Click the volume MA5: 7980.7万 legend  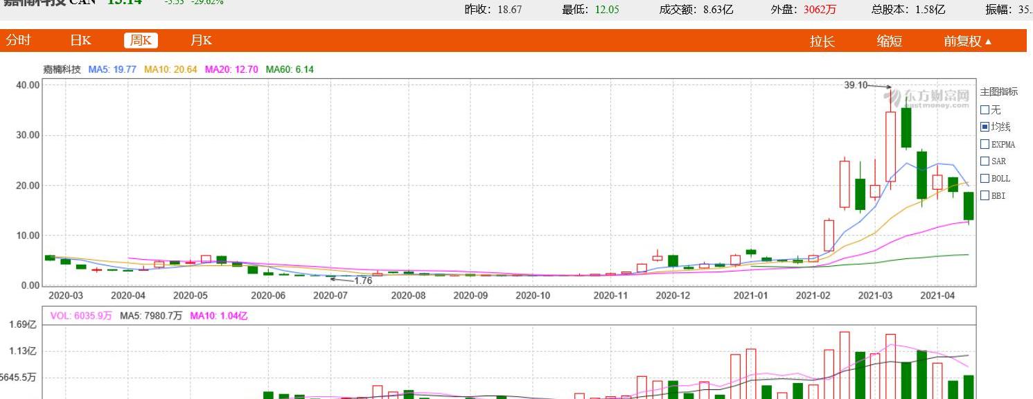click(151, 316)
